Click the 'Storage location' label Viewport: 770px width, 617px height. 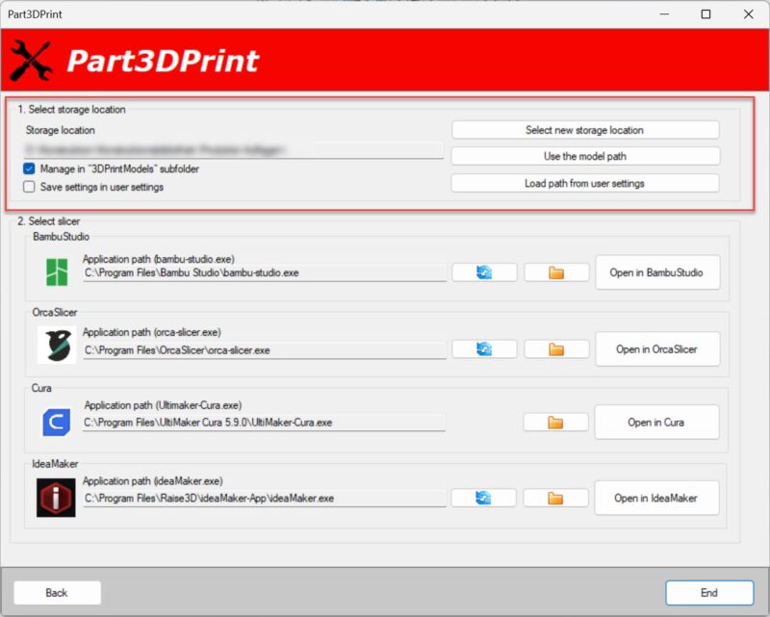61,130
